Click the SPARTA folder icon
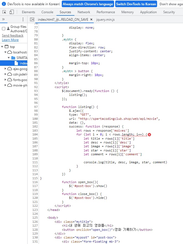The width and height of the screenshot is (183, 244). [13, 58]
